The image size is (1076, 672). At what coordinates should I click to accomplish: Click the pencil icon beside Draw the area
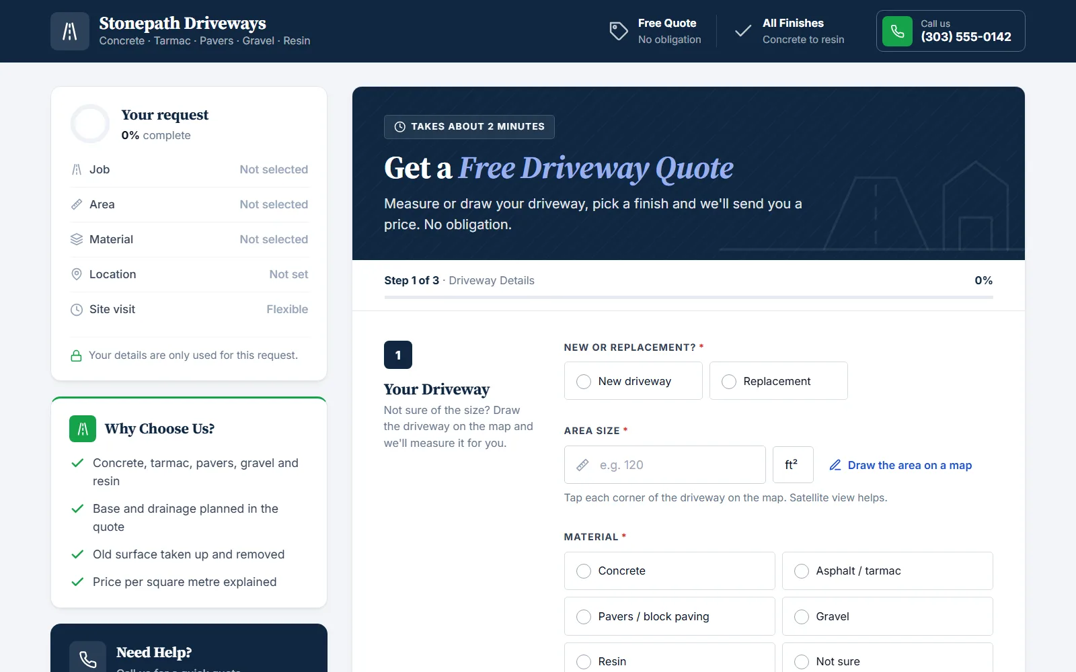[835, 465]
